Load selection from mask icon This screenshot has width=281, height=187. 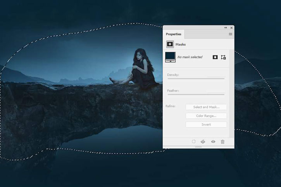193,142
